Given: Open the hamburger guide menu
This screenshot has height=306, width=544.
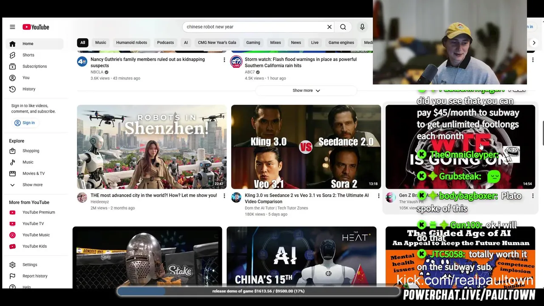Looking at the screenshot, I should [12, 27].
